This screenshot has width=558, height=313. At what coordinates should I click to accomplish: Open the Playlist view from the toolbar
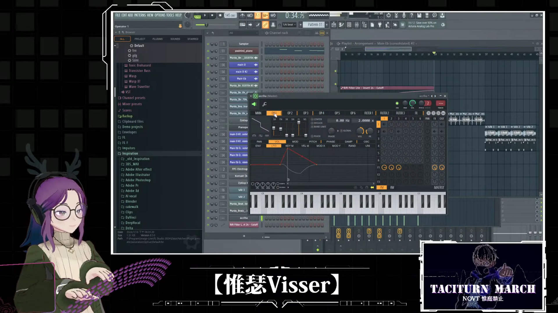(334, 25)
